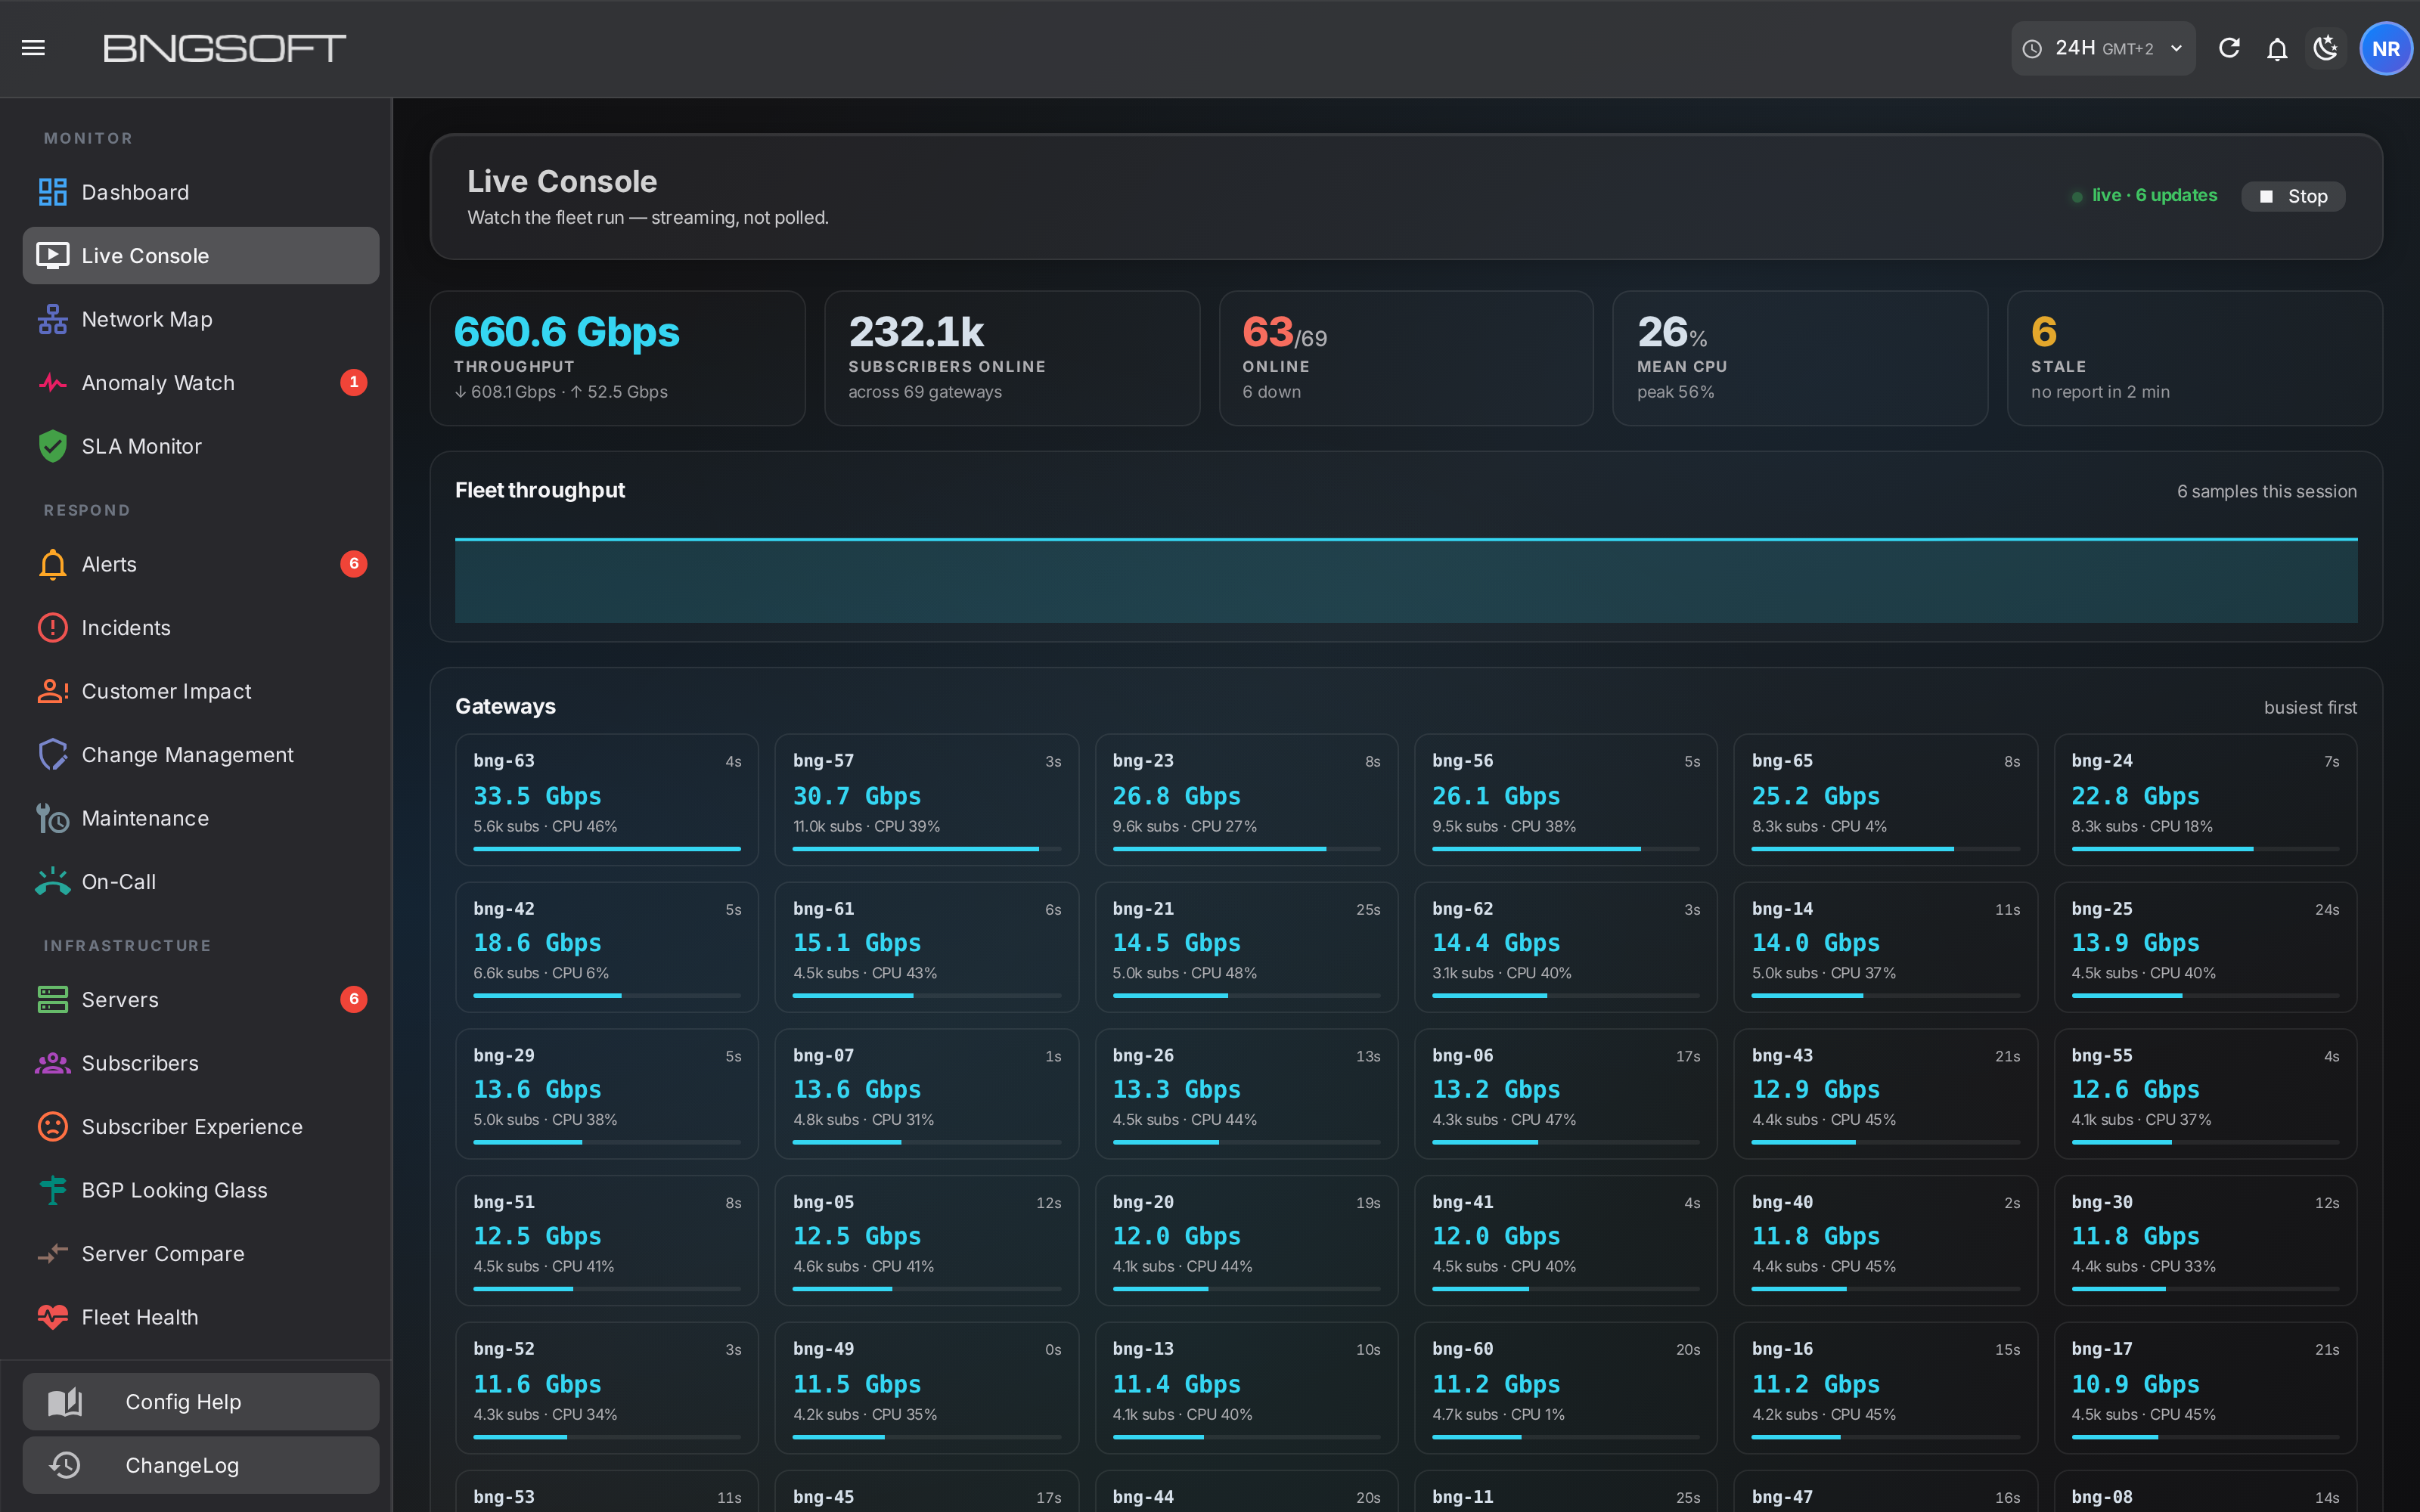
Task: Click the Anomaly Watch pulse icon
Action: [52, 383]
